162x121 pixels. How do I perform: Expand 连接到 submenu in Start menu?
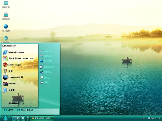pos(48,72)
